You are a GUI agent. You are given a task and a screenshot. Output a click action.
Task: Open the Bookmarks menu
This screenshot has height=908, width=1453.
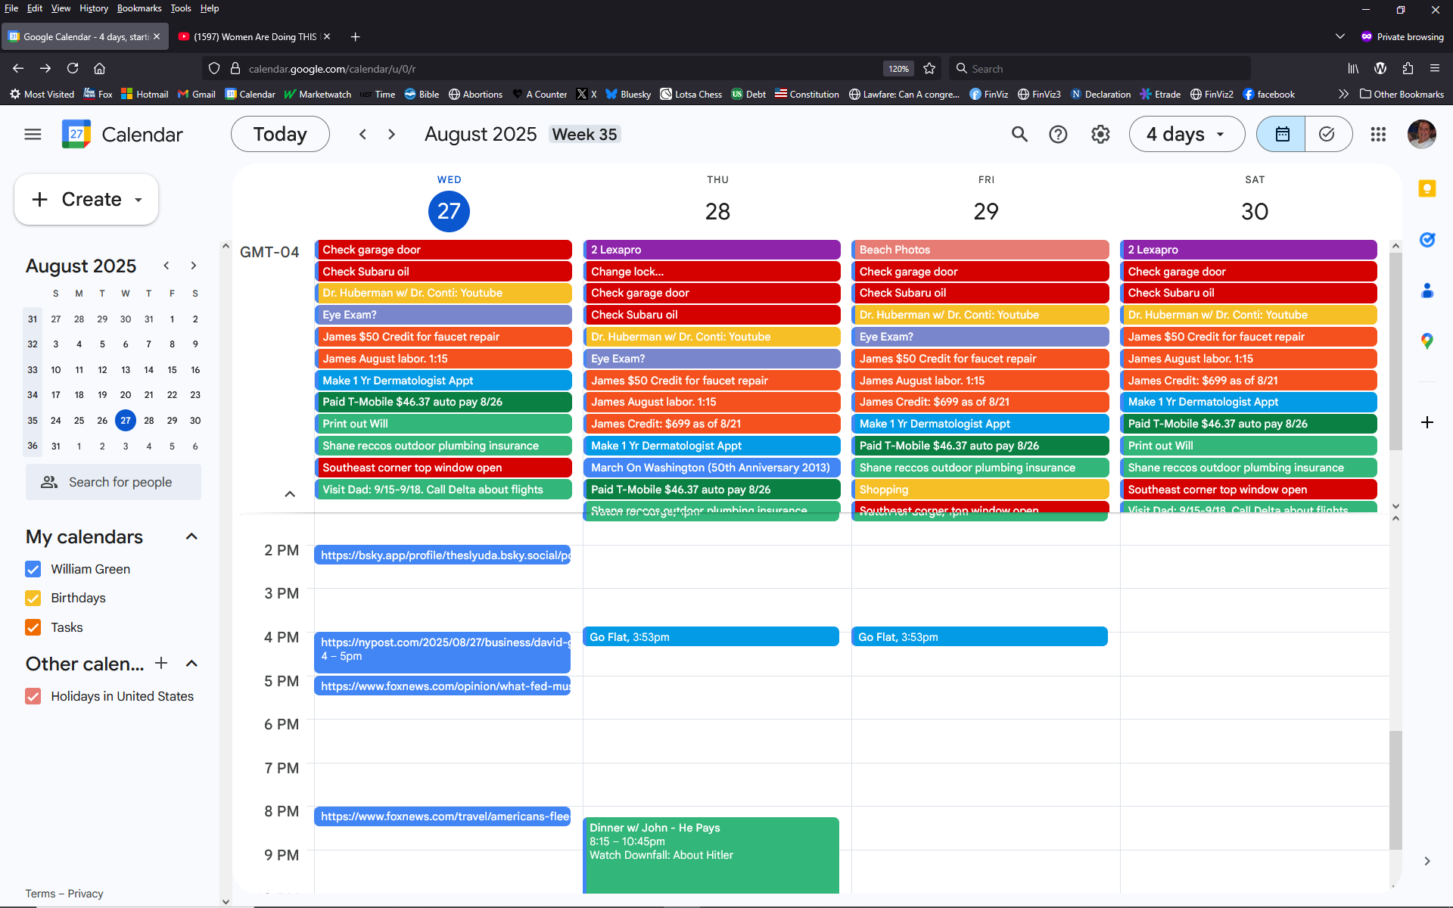138,8
